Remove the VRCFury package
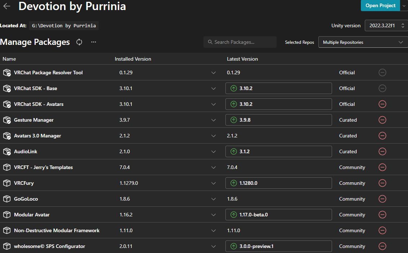 382,183
